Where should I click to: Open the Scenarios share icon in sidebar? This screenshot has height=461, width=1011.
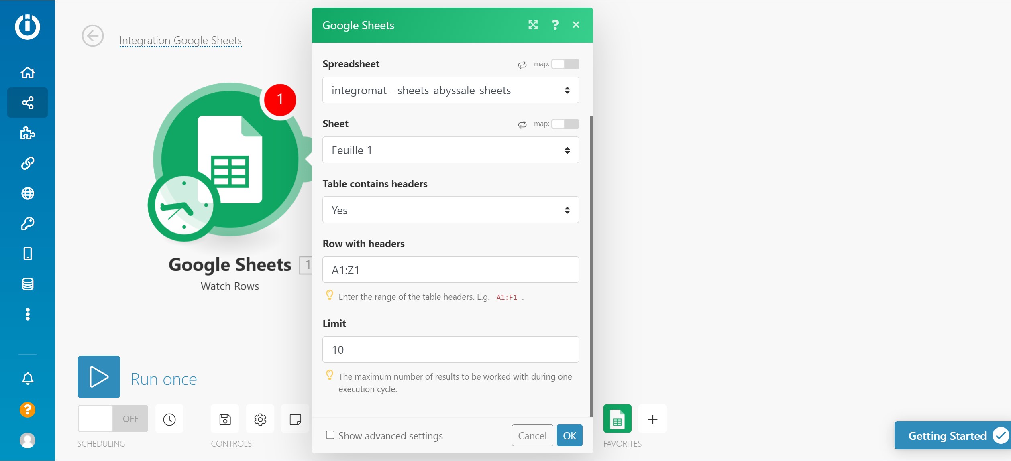coord(27,103)
